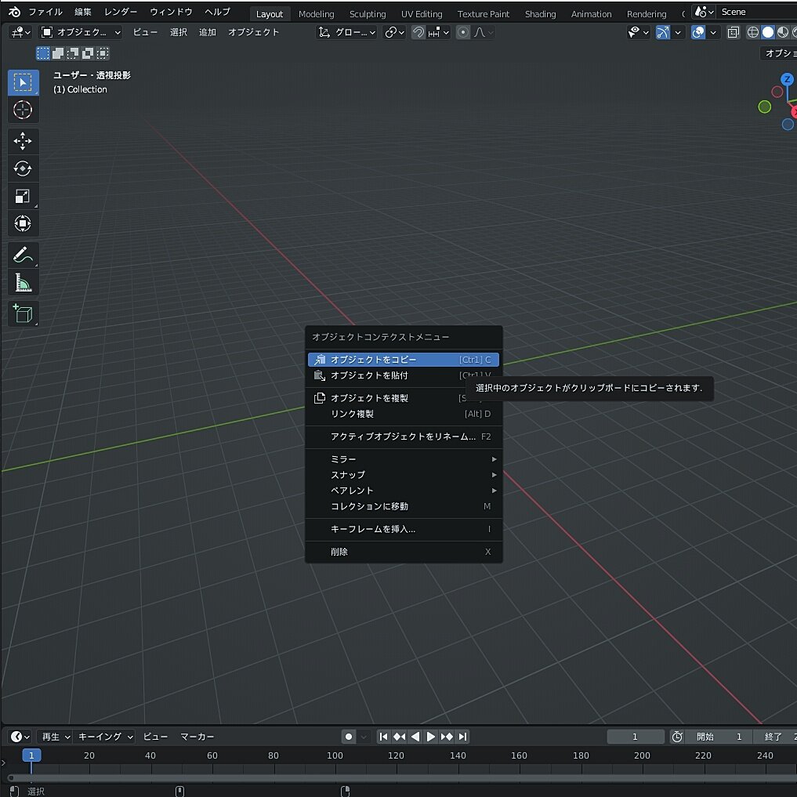Open the snapping options dropdown

[x=439, y=33]
